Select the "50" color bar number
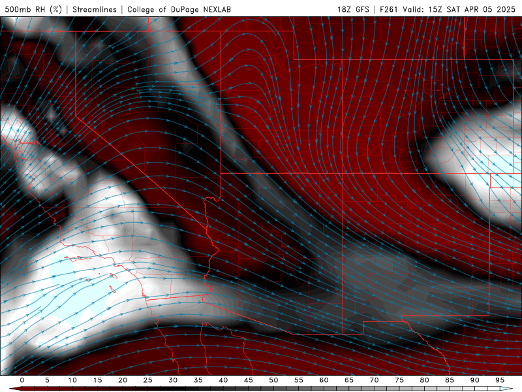This screenshot has height=392, width=522. 273,380
